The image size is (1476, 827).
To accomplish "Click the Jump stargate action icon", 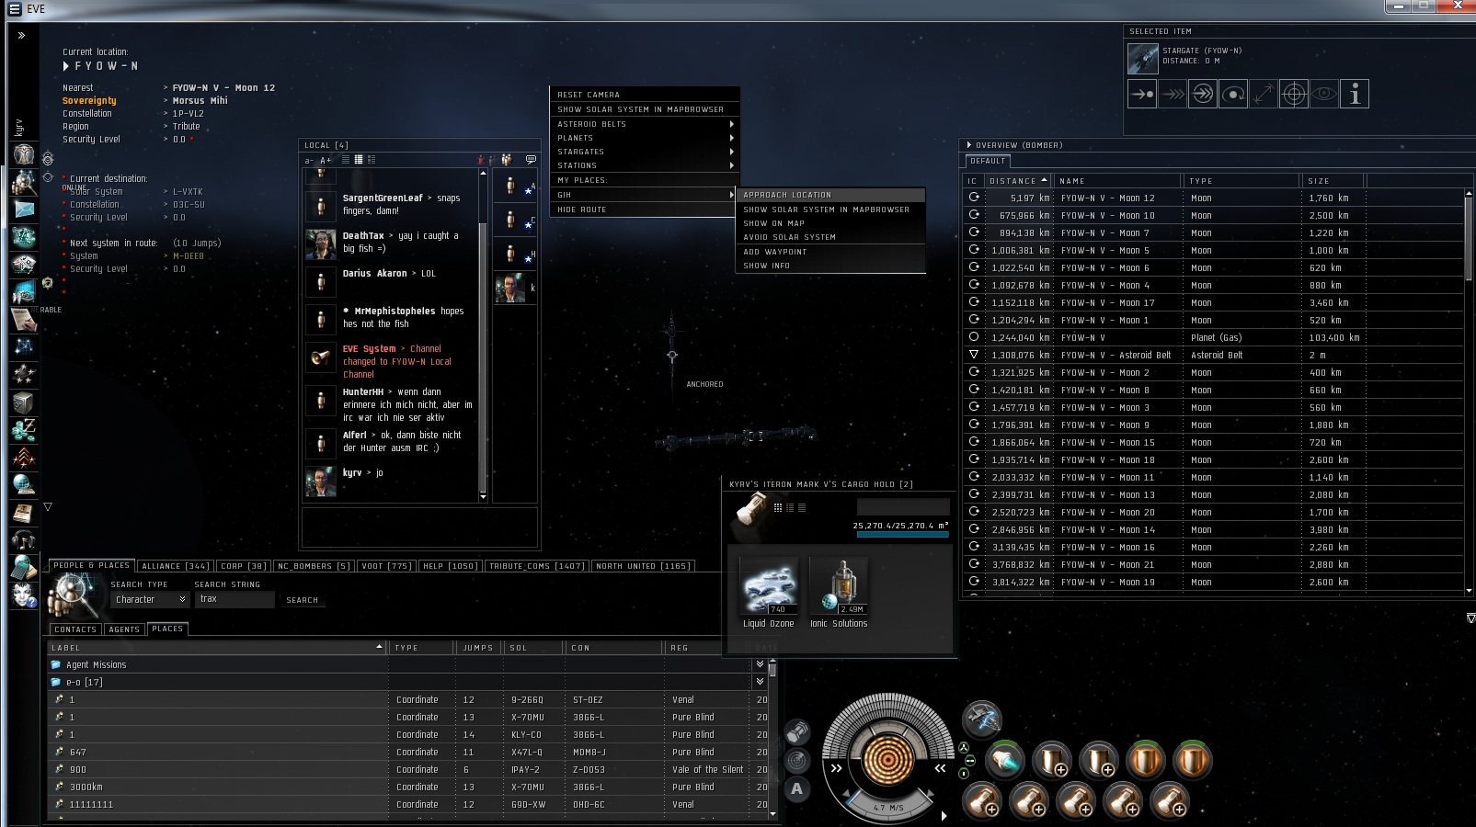I will coord(1203,94).
